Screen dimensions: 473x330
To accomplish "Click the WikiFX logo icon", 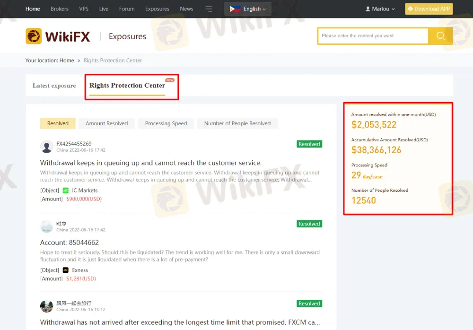I will tap(34, 36).
